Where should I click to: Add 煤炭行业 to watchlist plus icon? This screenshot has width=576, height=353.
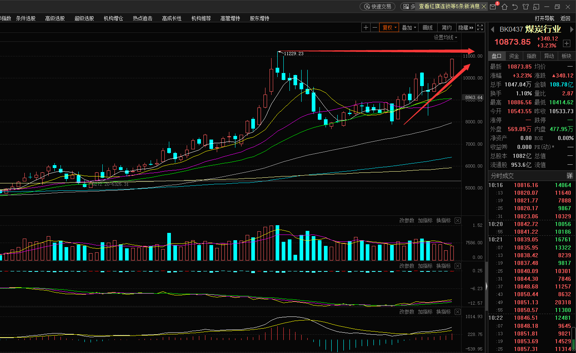(567, 43)
